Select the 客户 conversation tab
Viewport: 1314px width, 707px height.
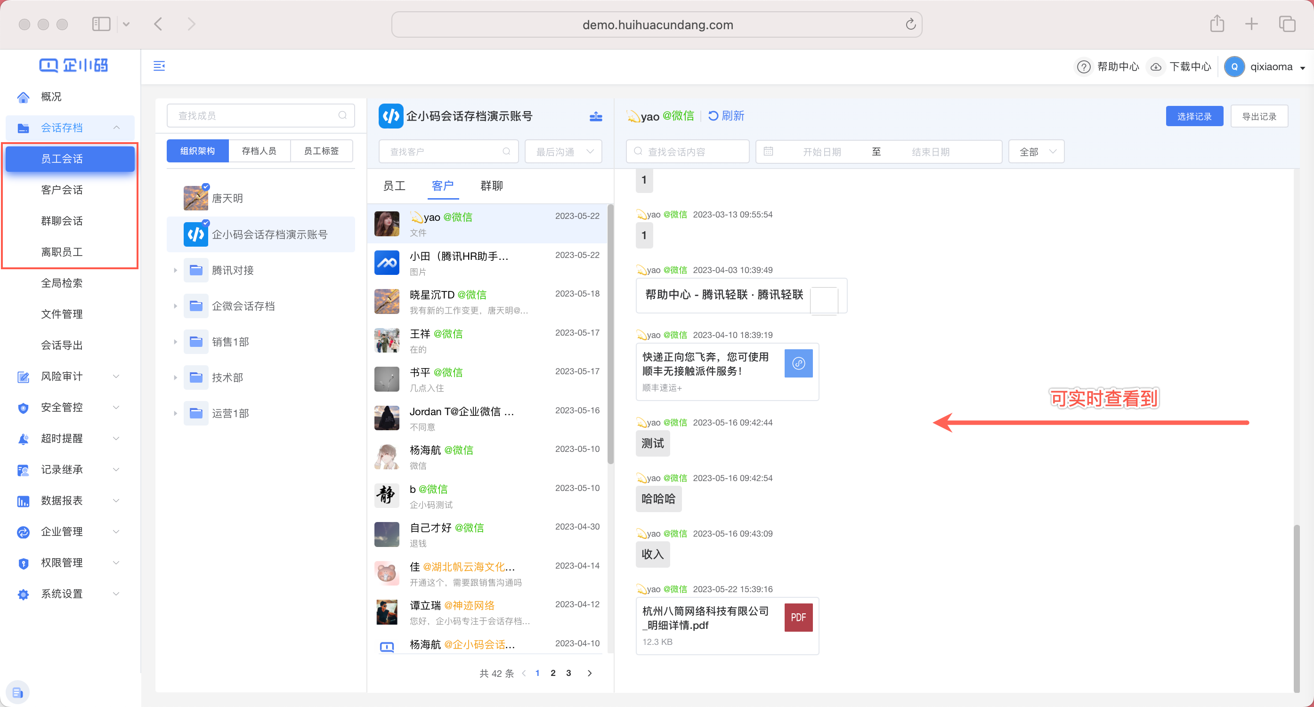coord(442,186)
